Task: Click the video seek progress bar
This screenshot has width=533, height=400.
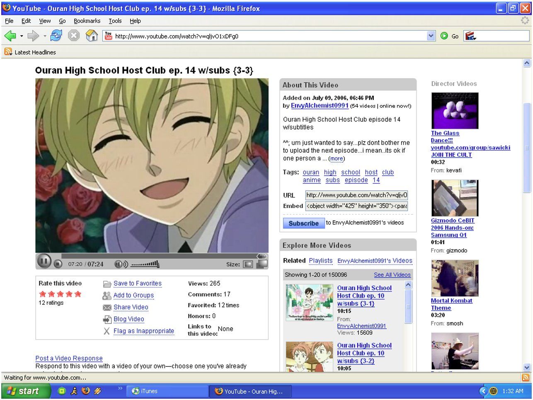Action: (159, 256)
